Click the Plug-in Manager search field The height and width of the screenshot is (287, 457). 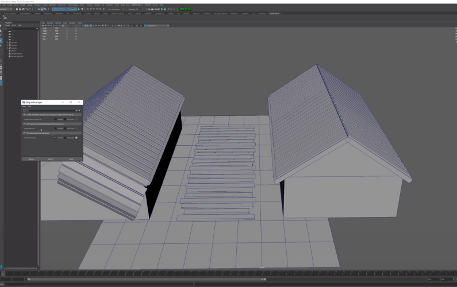[x=51, y=111]
